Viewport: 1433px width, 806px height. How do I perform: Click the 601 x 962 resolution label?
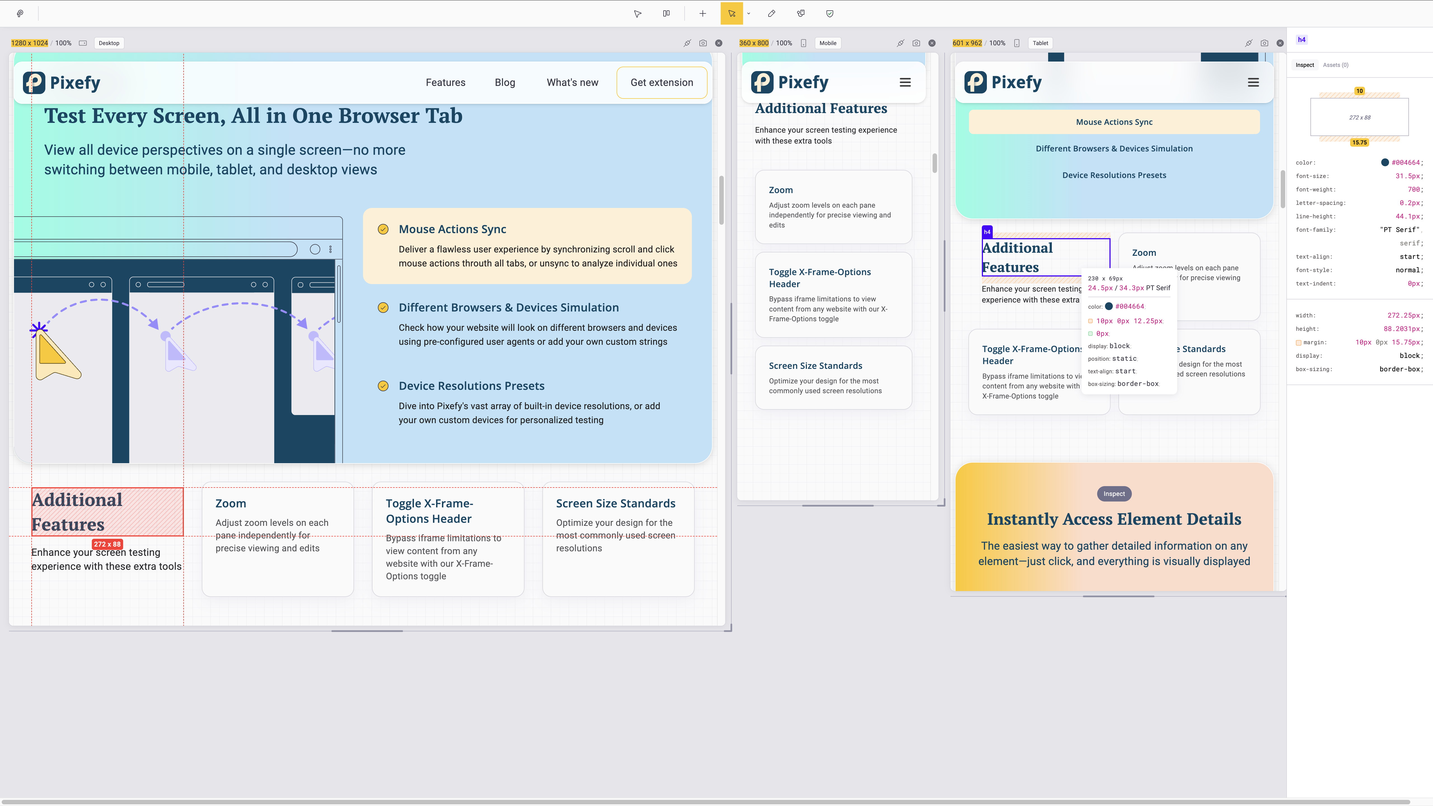point(967,43)
